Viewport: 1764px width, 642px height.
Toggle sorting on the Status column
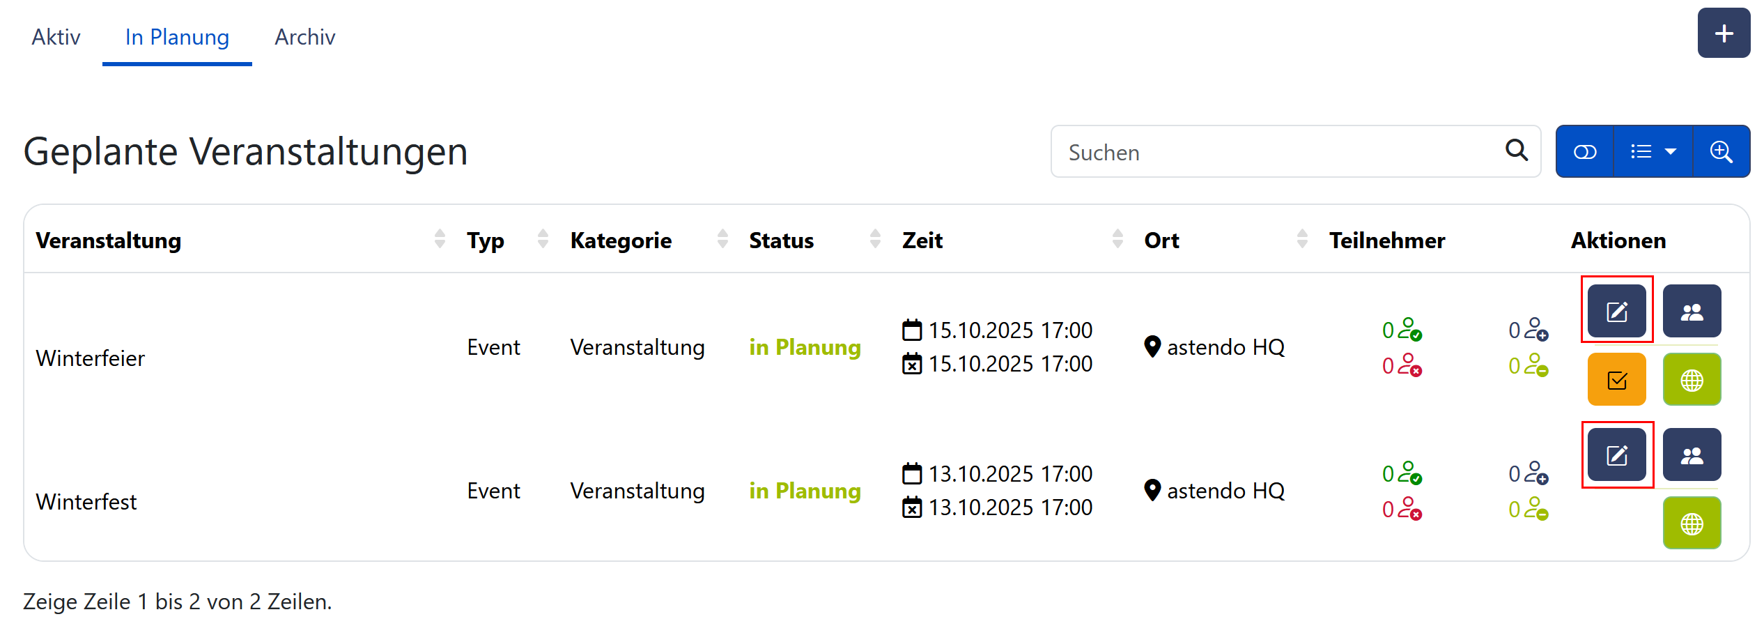(875, 239)
